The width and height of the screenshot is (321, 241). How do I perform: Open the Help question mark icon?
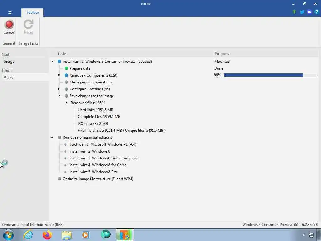point(317,12)
